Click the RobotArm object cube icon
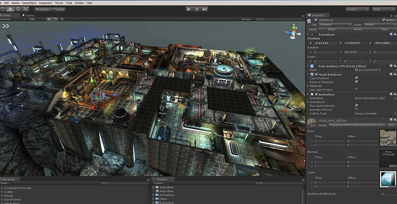 (x=310, y=21)
